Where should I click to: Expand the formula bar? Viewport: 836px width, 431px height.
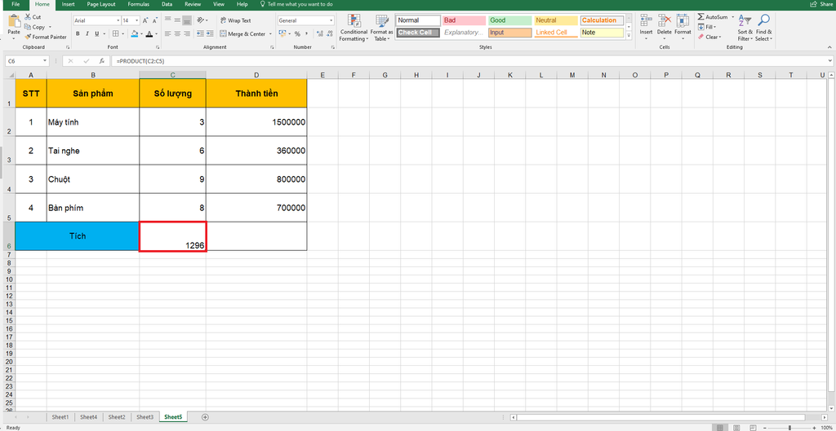(830, 61)
